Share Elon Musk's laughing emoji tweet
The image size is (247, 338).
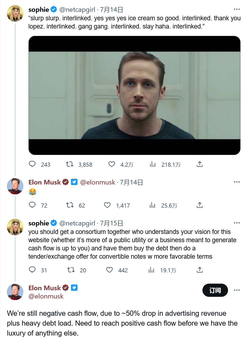(200, 205)
